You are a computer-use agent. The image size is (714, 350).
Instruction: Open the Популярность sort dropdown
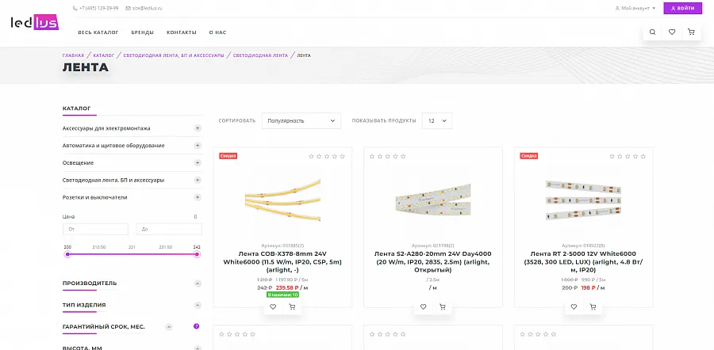tap(301, 121)
